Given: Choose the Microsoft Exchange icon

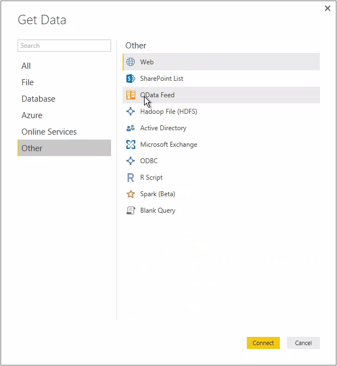Looking at the screenshot, I should point(130,145).
